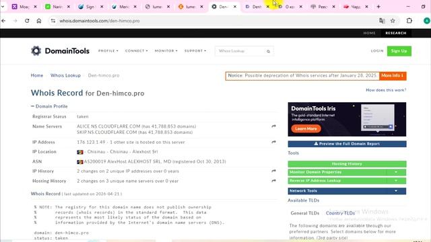Image resolution: width=431 pixels, height=242 pixels.
Task: Open a new browser tab with the plus icon
Action: pos(378,7)
